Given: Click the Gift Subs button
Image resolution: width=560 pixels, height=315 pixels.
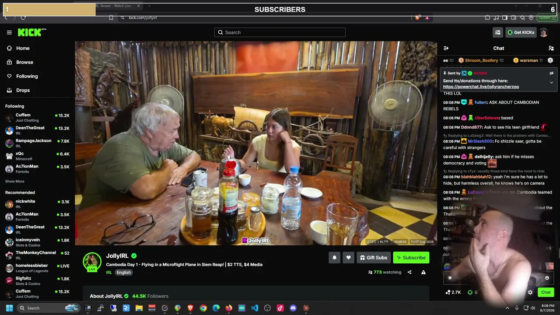Looking at the screenshot, I should (x=374, y=258).
